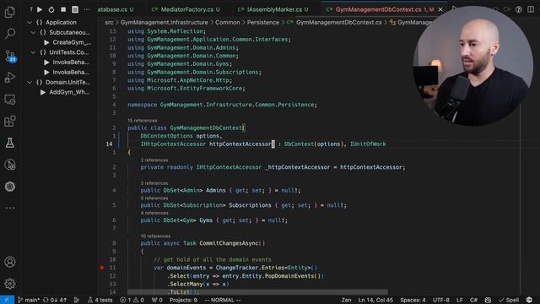Run the CreateGym test
This screenshot has height=304, width=540.
click(46, 42)
